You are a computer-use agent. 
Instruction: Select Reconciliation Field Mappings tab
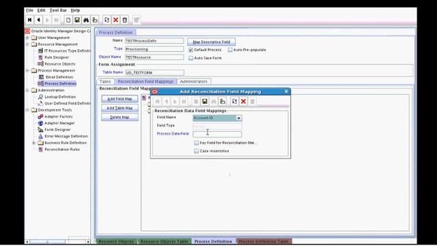tap(145, 81)
